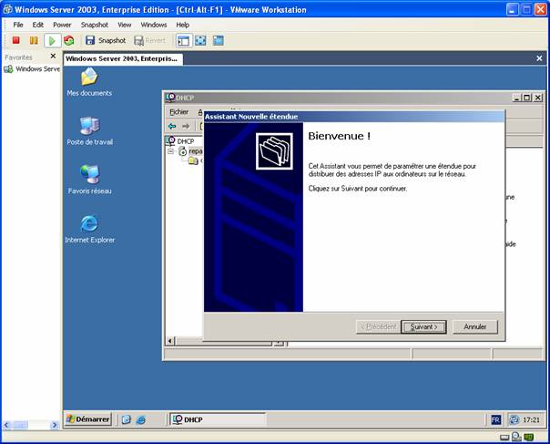Click the Quick Switch mode icon

click(x=219, y=40)
